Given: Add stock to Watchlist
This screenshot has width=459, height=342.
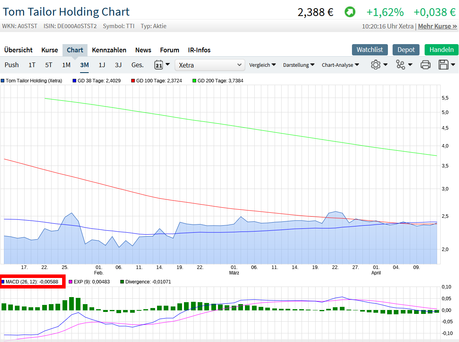Looking at the screenshot, I should coord(370,50).
